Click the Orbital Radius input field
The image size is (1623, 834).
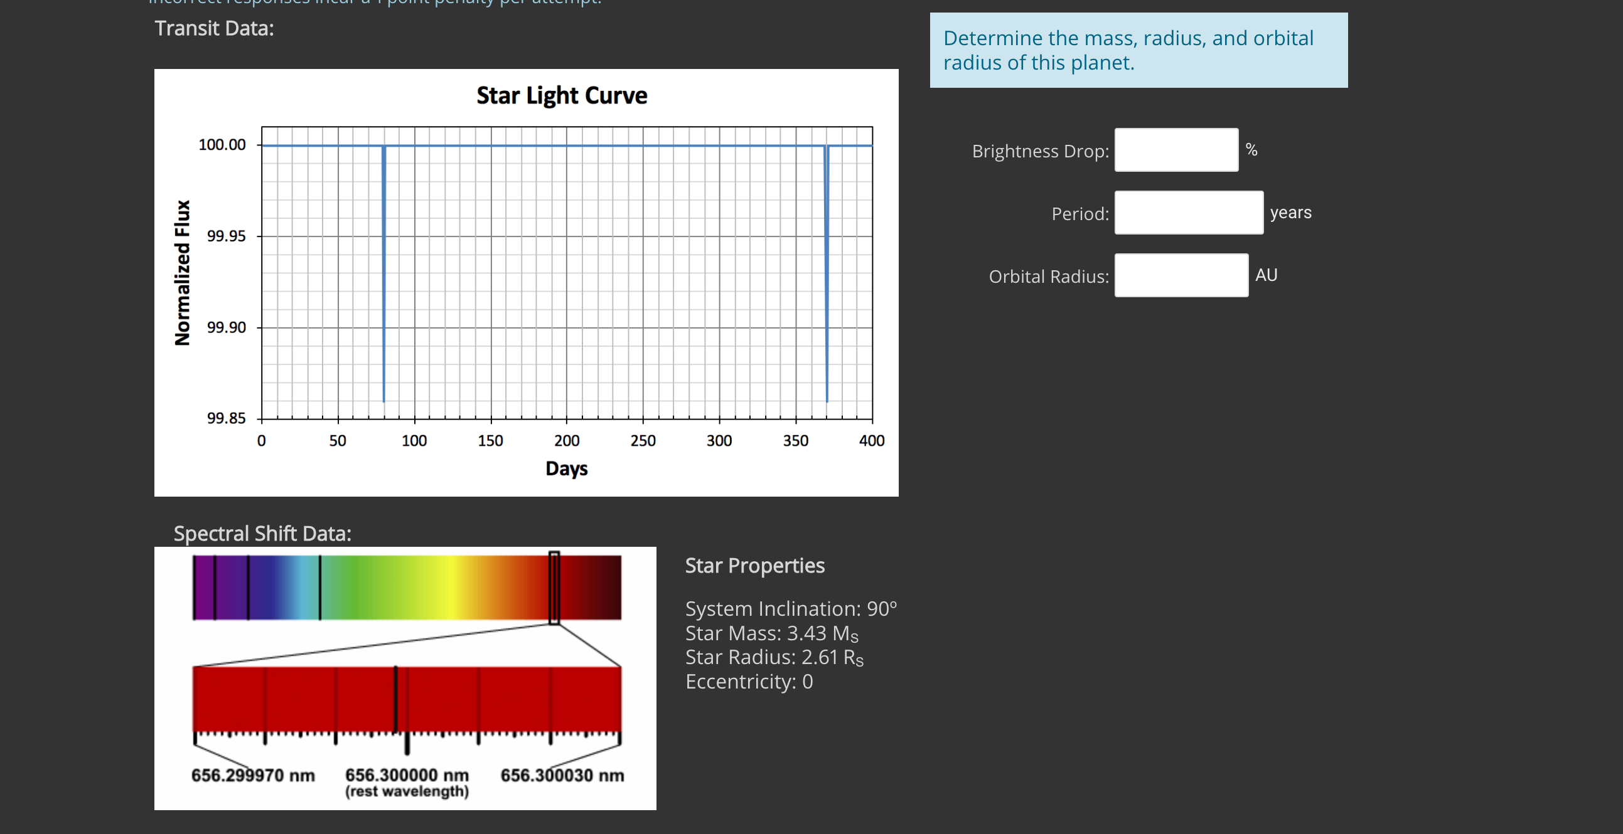pyautogui.click(x=1181, y=276)
